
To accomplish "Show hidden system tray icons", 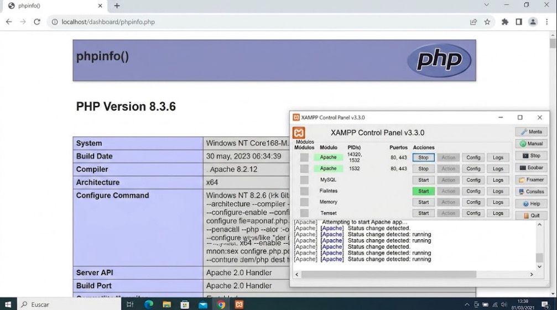I will [467, 304].
